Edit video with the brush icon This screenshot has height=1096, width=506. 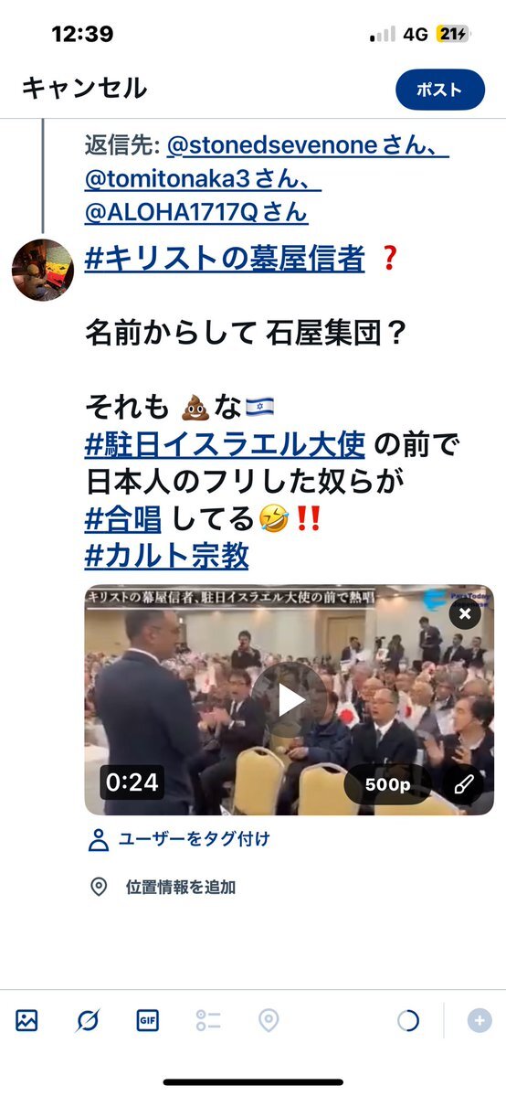[x=463, y=784]
